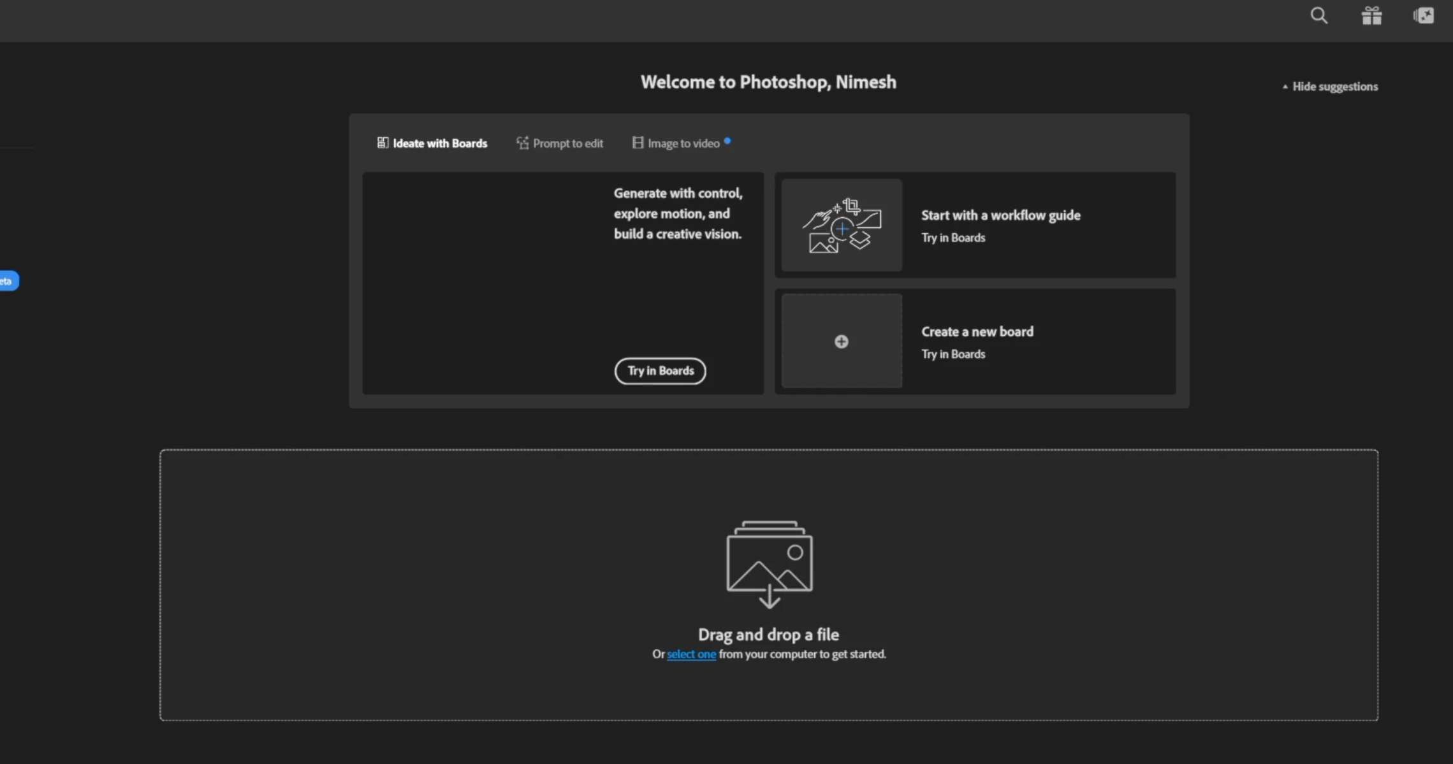Click the plus icon for new board
Viewport: 1453px width, 764px height.
point(842,342)
